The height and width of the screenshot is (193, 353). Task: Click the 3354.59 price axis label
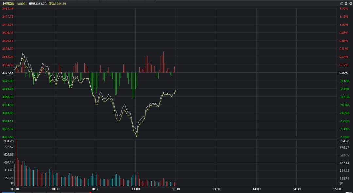click(8, 105)
